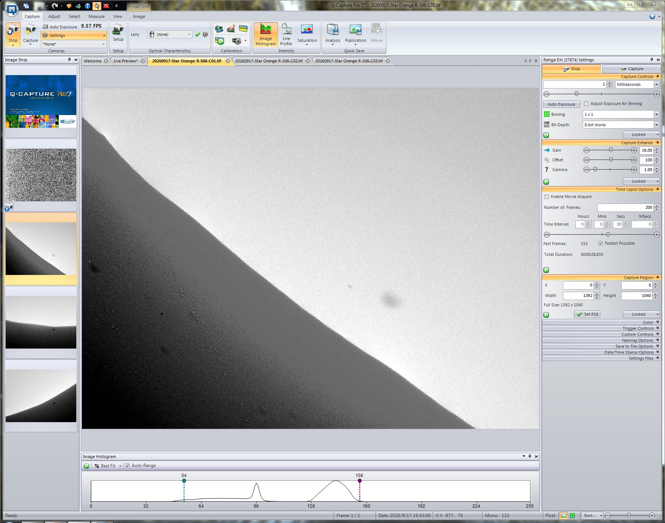Open the View ribbon tab
This screenshot has width=665, height=523.
point(118,16)
